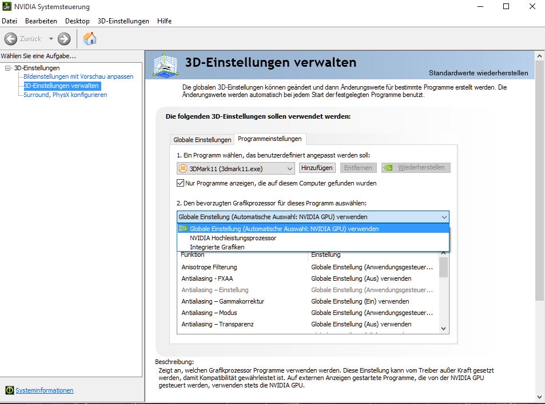The image size is (545, 404).
Task: Click Anisotrope Filterung setting value
Action: pos(372,267)
